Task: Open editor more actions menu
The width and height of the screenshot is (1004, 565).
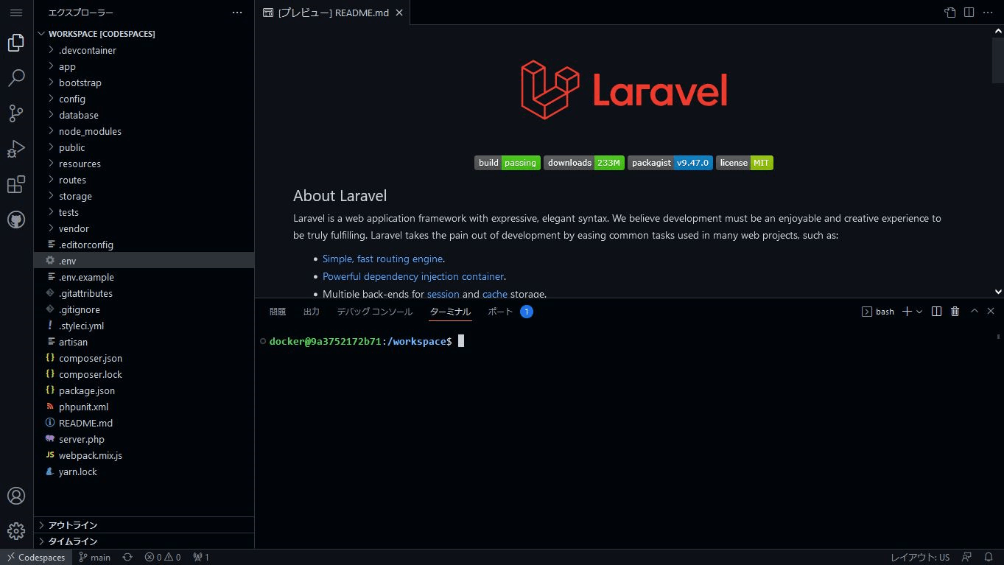Action: coord(987,13)
